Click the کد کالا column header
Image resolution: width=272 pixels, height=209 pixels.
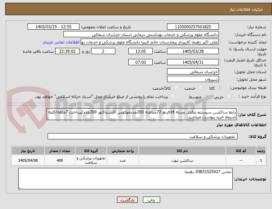(x=241, y=151)
